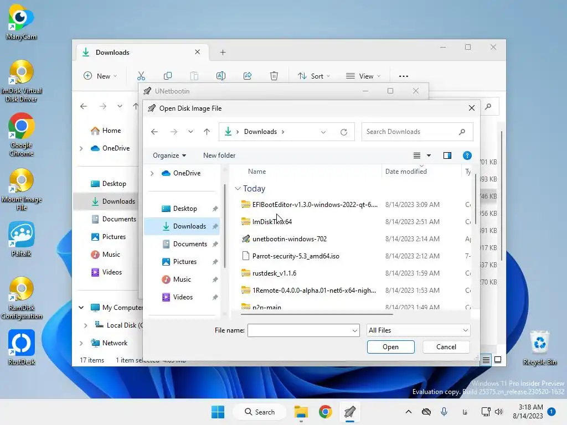Viewport: 567px width, 425px height.
Task: Go up one level in dialog
Action: click(x=207, y=132)
